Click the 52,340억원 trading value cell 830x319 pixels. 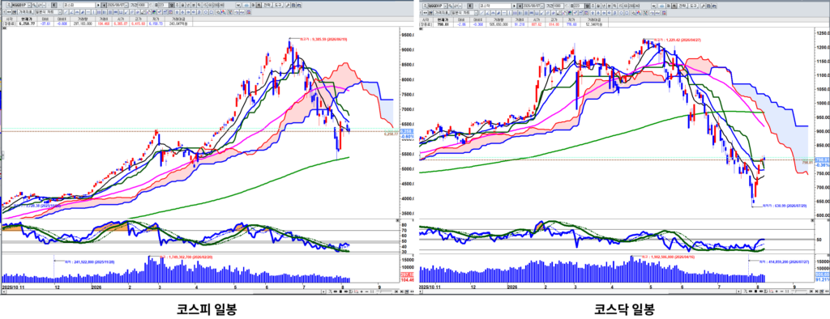tap(593, 23)
